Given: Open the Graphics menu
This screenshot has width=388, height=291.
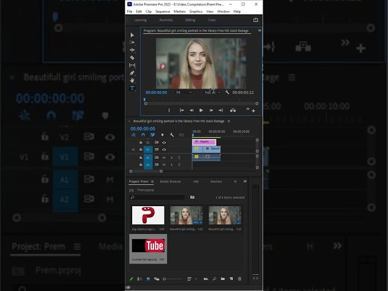Looking at the screenshot, I should pos(196,12).
